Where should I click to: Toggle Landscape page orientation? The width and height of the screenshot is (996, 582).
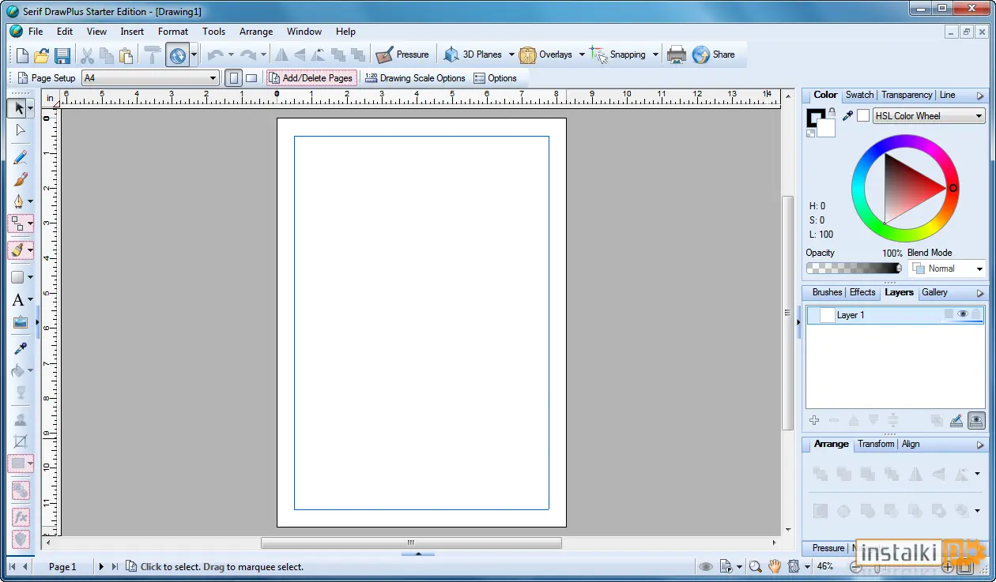point(251,78)
